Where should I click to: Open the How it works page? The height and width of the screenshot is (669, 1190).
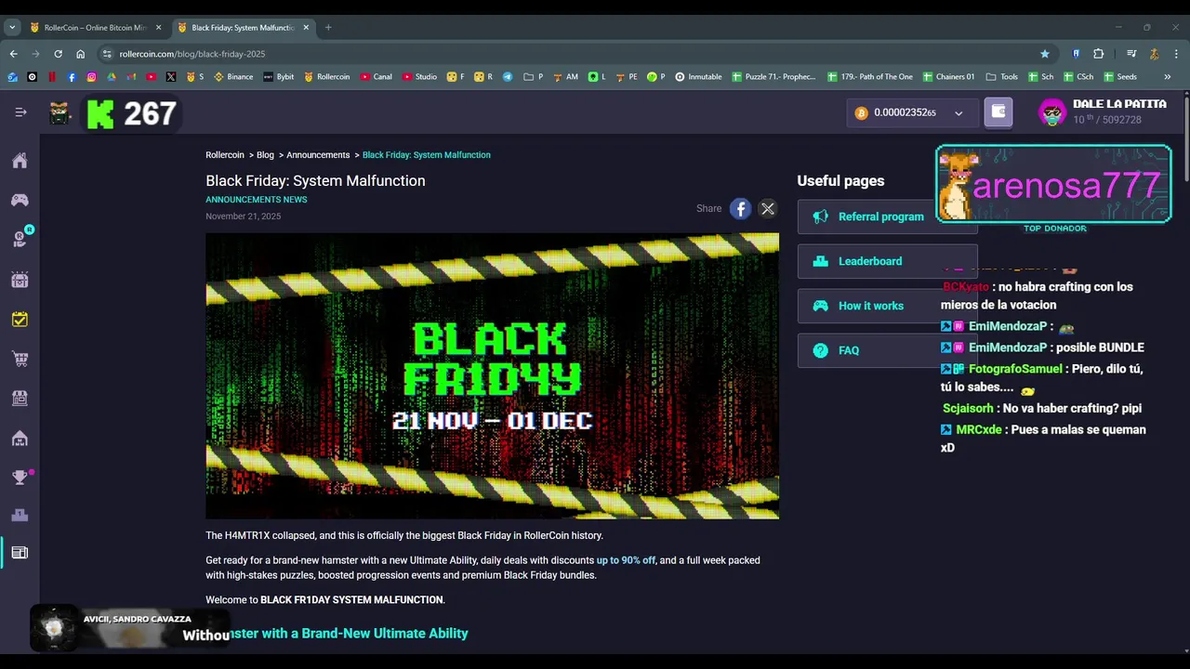click(x=887, y=306)
